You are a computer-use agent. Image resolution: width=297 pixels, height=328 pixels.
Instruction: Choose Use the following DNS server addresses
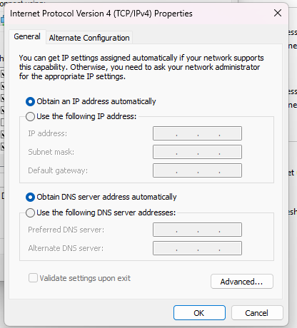click(30, 212)
